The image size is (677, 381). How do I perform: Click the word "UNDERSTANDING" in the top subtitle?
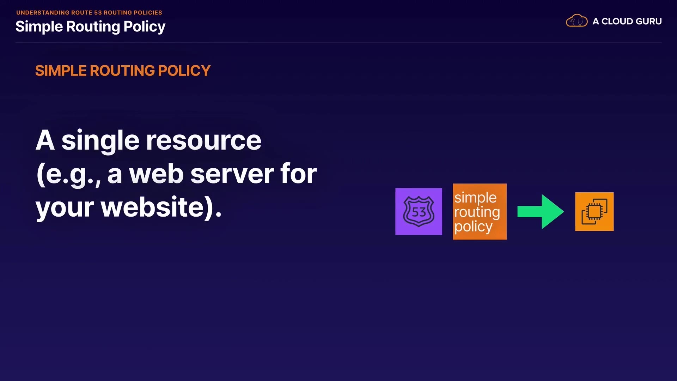[x=43, y=13]
